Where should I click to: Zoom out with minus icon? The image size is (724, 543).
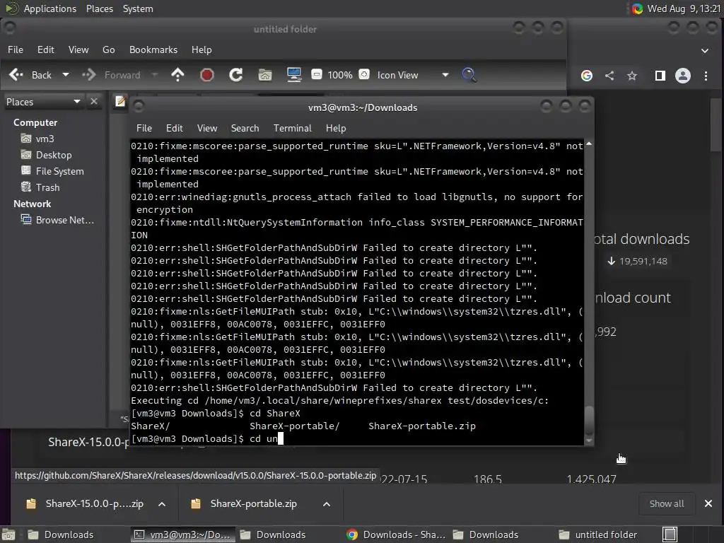(x=317, y=74)
